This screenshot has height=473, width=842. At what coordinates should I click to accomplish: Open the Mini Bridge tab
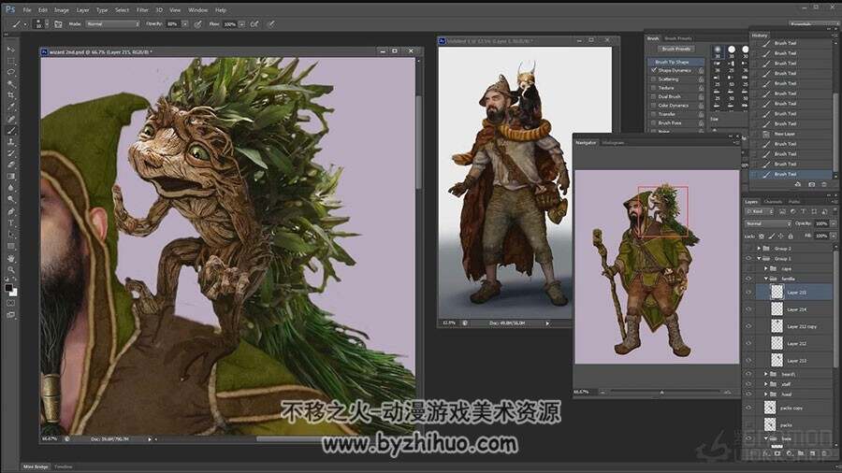36,466
